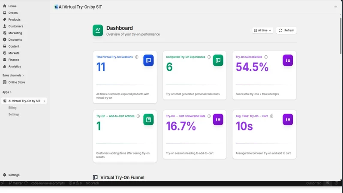Show info for Total Virtual Try-On Sessions
Image resolution: width=343 pixels, height=193 pixels.
click(x=137, y=57)
